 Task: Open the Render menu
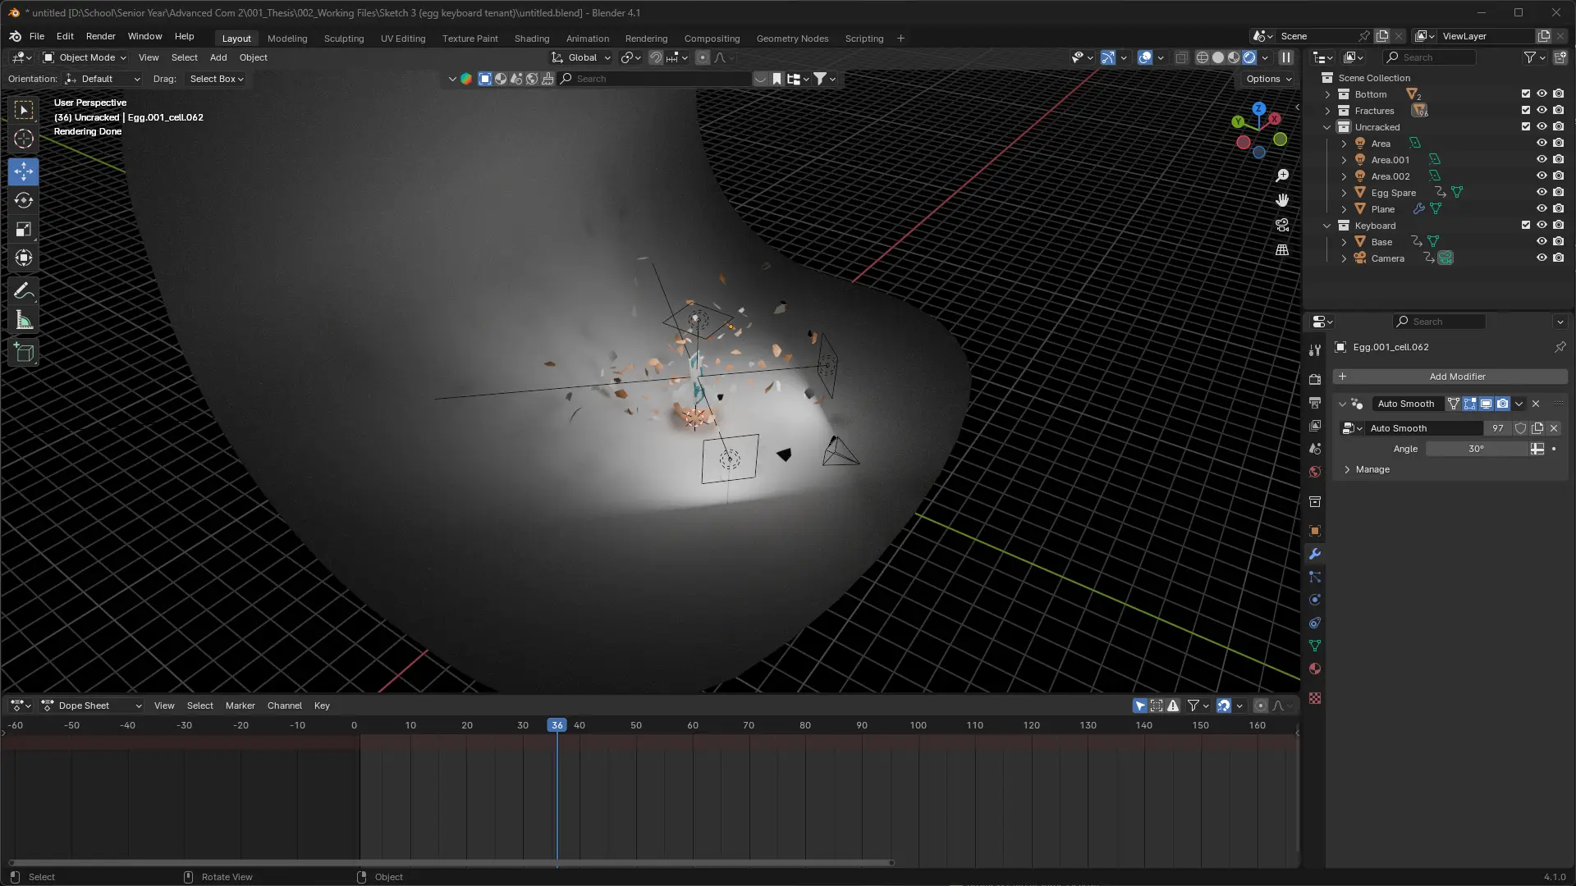point(100,36)
